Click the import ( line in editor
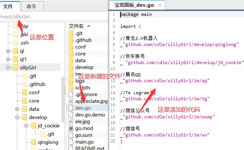Screen dimensions: 244x150 130,26
